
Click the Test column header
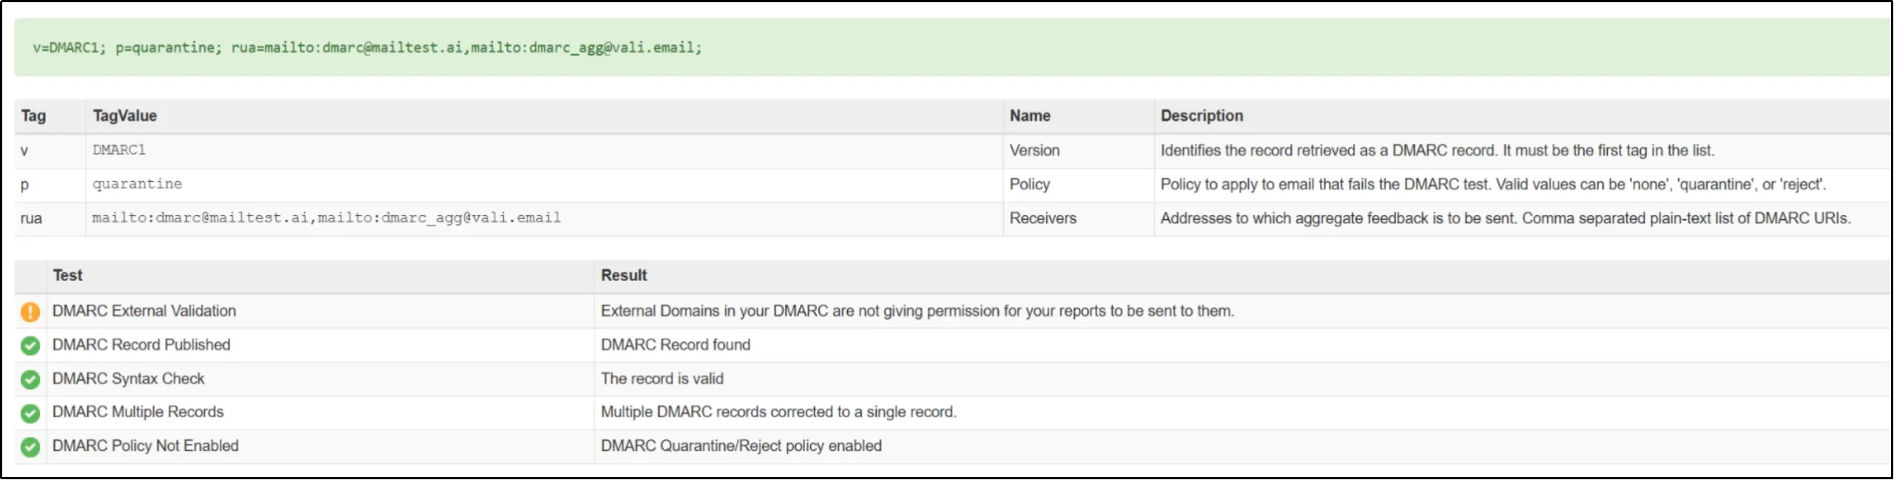(x=67, y=276)
